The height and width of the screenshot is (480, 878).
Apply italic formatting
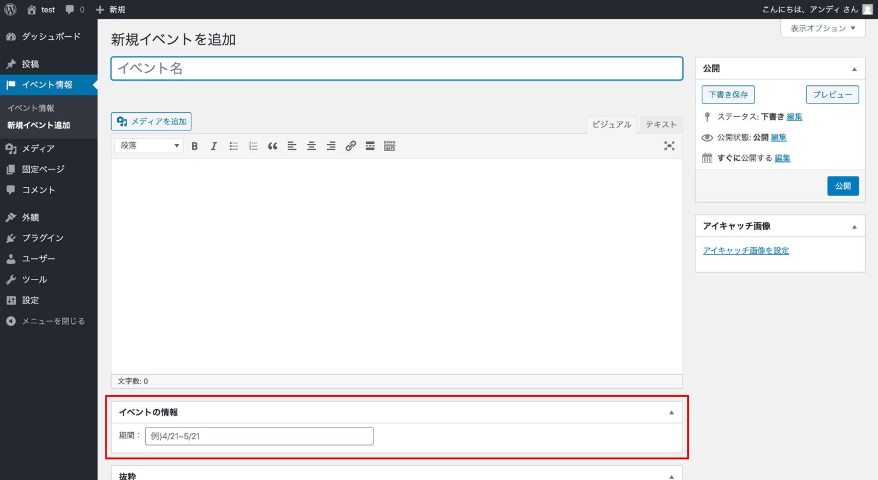pos(214,146)
